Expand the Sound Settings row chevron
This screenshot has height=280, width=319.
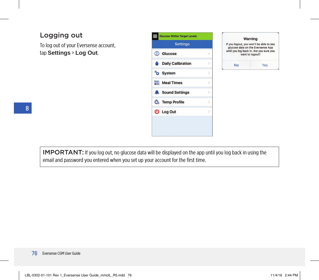(x=209, y=92)
